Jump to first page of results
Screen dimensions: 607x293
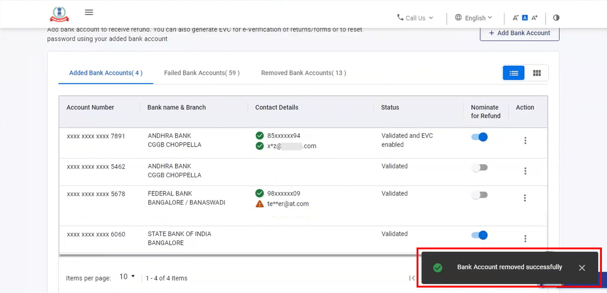[x=412, y=278]
